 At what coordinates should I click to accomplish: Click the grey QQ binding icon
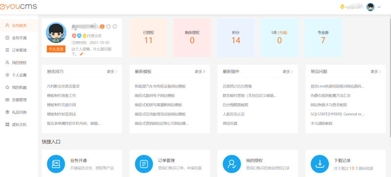(109, 26)
